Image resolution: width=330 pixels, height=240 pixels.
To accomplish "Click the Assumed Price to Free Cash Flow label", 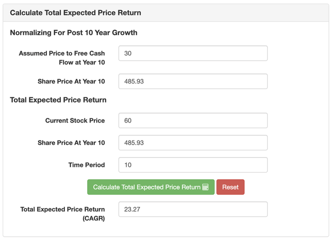I will 62,58.
